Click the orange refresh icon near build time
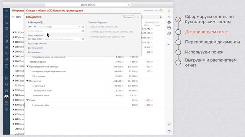This screenshot has width=245, height=137. tap(161, 11)
